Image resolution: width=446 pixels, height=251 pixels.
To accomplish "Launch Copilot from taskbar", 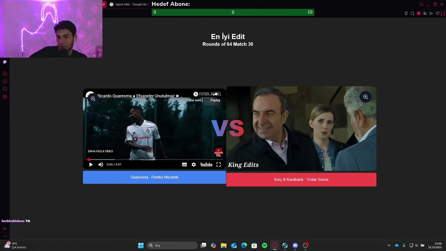I will click(x=214, y=245).
